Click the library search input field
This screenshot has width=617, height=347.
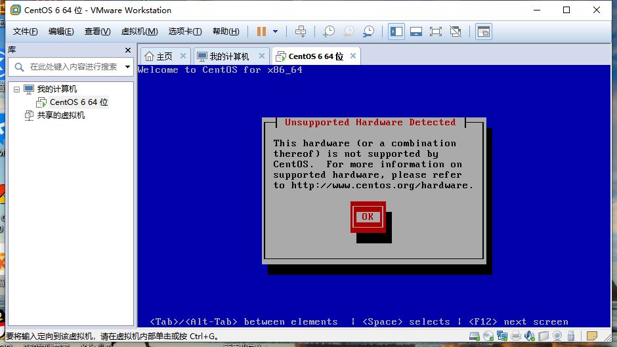click(74, 67)
